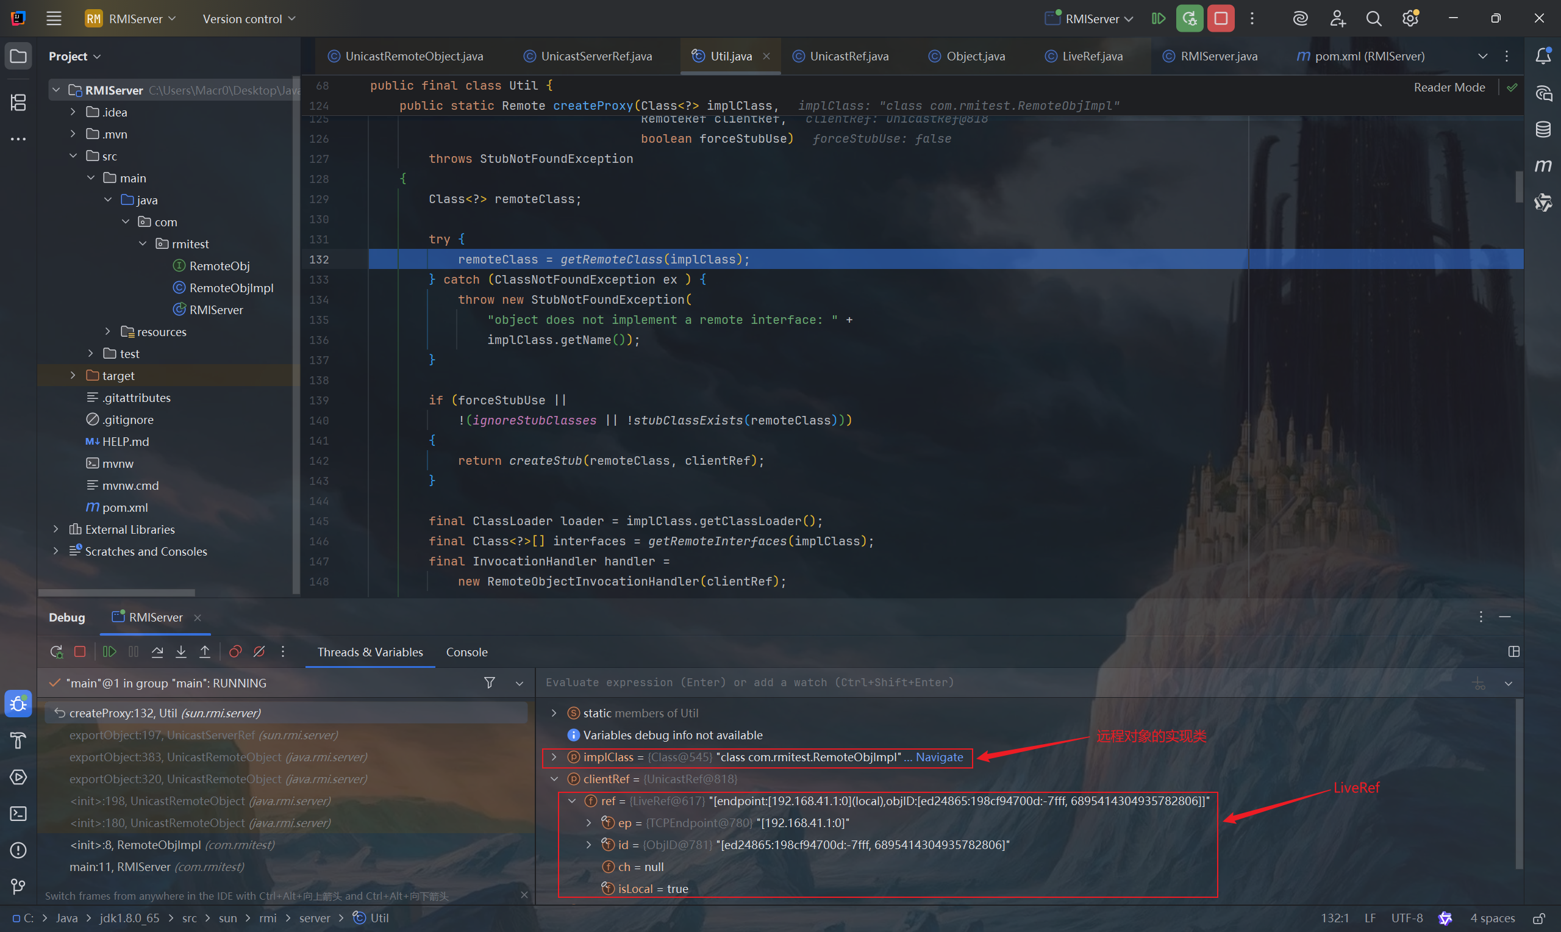The image size is (1561, 932).
Task: Switch to UnicastRemoteObject.java tab
Action: 405,56
